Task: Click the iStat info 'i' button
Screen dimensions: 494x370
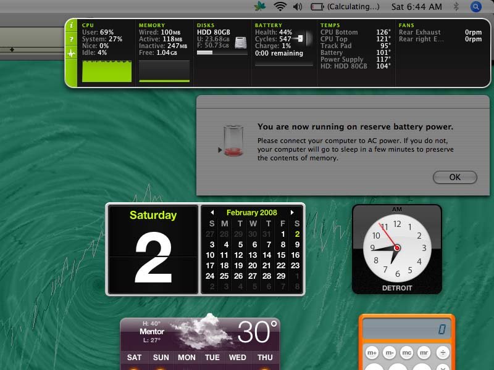Action: click(71, 25)
